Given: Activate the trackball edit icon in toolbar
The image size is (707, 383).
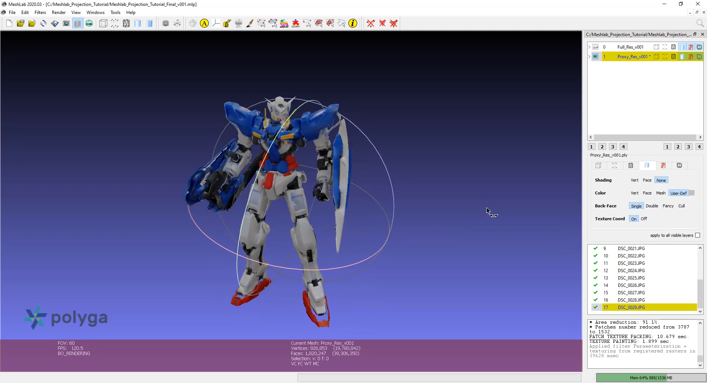Looking at the screenshot, I should coord(193,24).
